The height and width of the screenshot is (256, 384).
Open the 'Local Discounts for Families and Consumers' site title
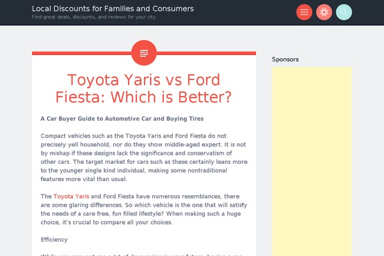point(113,8)
